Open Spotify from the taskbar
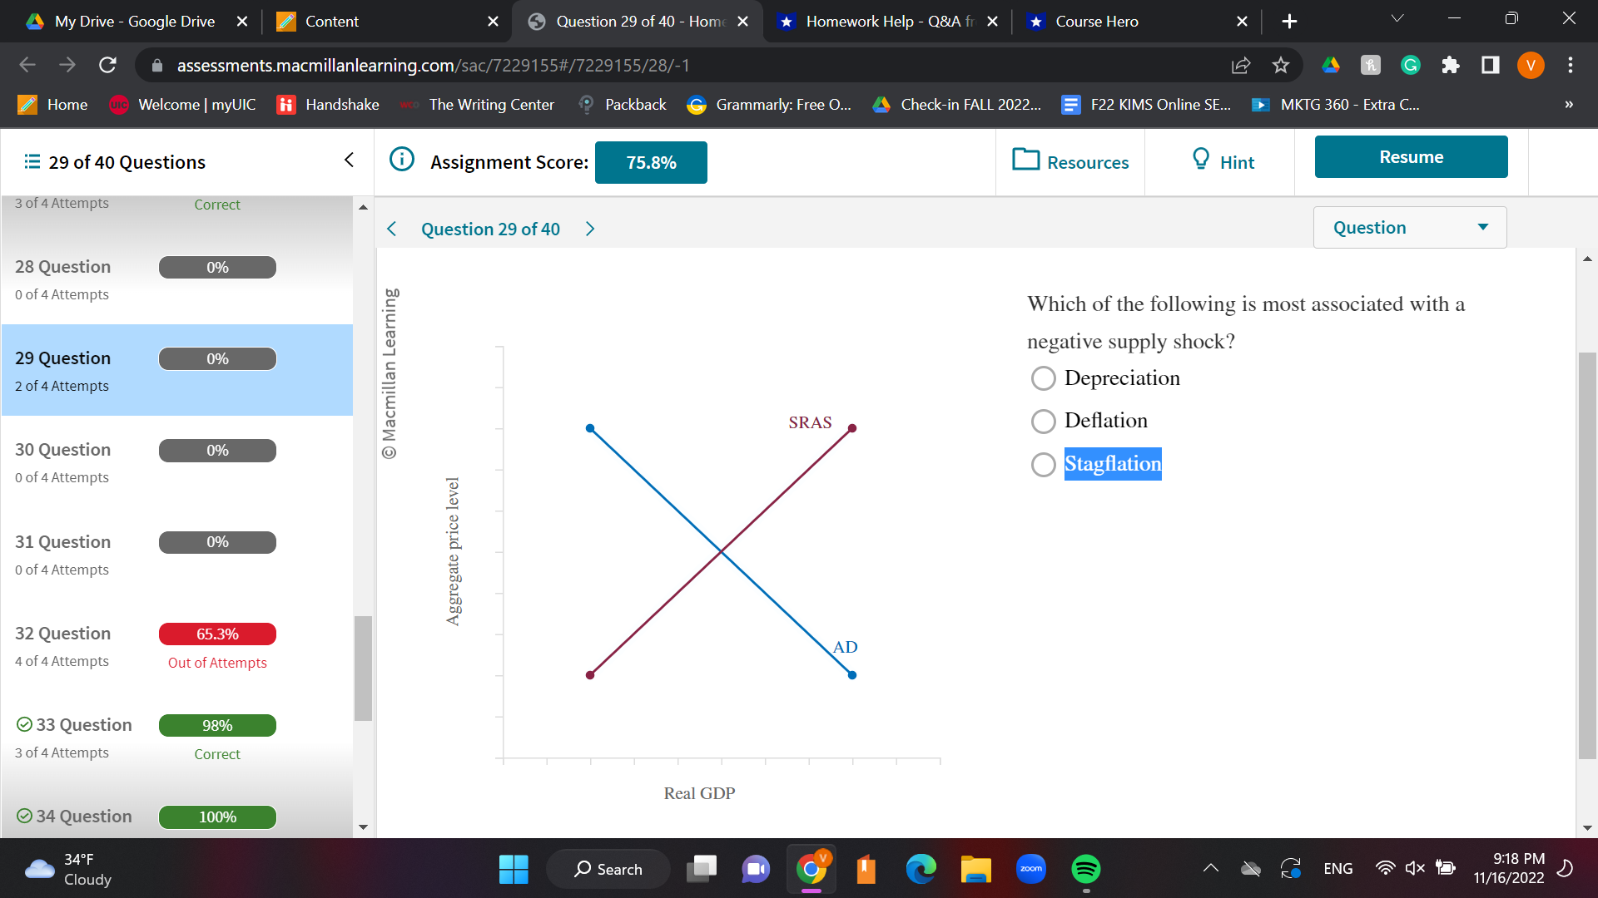This screenshot has width=1598, height=898. click(x=1085, y=869)
